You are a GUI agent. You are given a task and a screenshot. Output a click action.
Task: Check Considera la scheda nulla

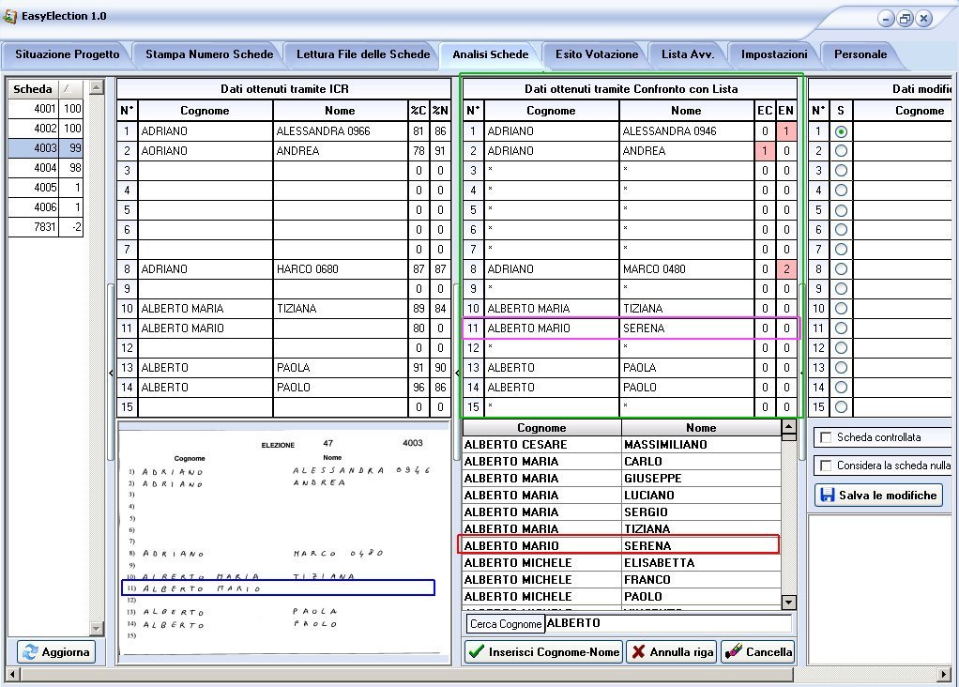(x=826, y=466)
